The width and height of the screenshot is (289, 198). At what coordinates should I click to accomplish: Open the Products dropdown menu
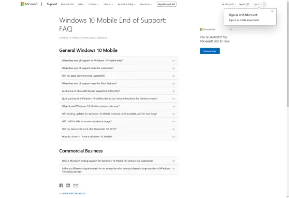point(94,4)
